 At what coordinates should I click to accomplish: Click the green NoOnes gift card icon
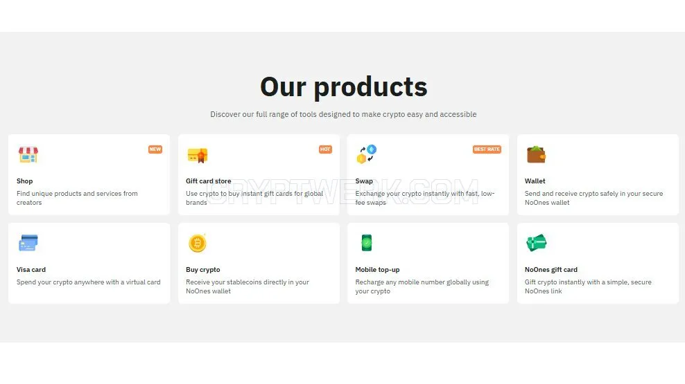pos(537,243)
